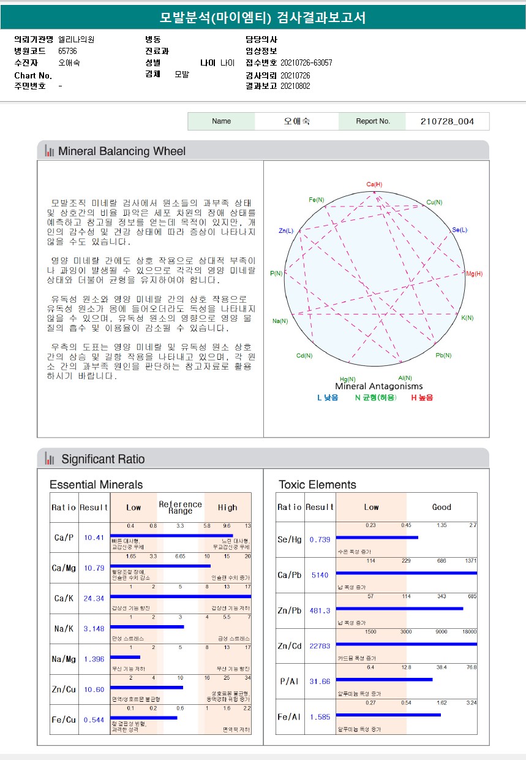Click the High column header in Essential Minerals
Screen dimensions: 526x760
click(227, 507)
